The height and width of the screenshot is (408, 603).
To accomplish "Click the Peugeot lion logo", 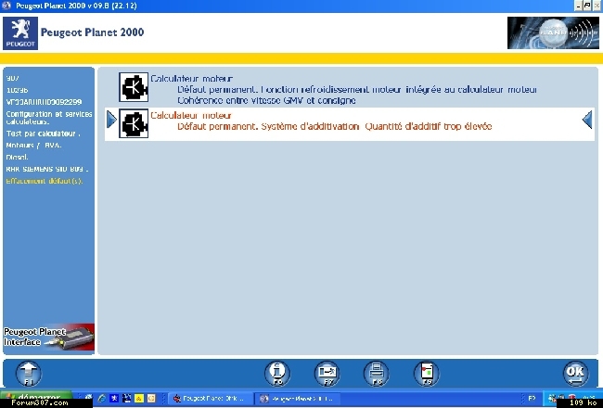I will (20, 33).
